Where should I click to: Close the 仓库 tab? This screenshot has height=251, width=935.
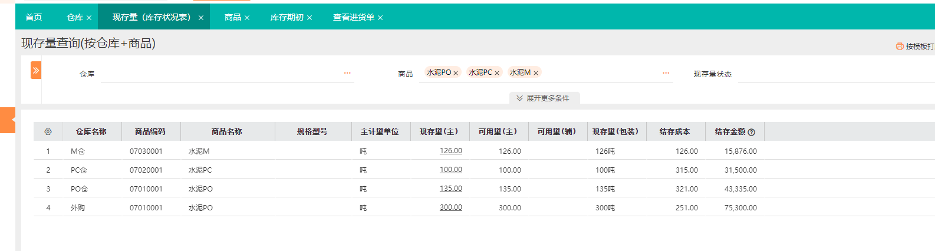(x=89, y=18)
